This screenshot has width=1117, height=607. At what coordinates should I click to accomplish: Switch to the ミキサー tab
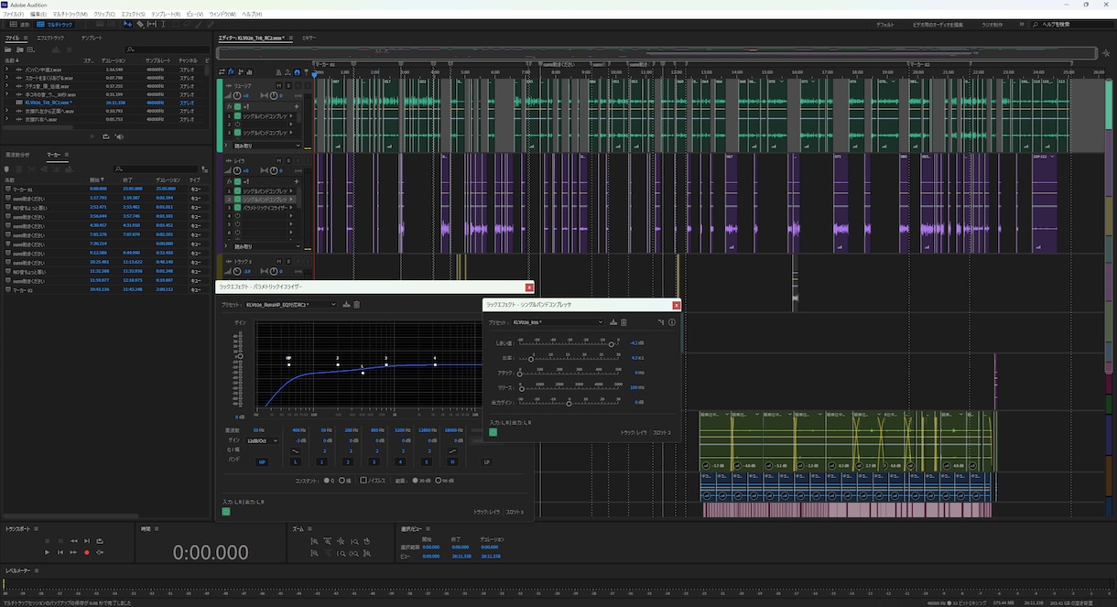click(309, 38)
